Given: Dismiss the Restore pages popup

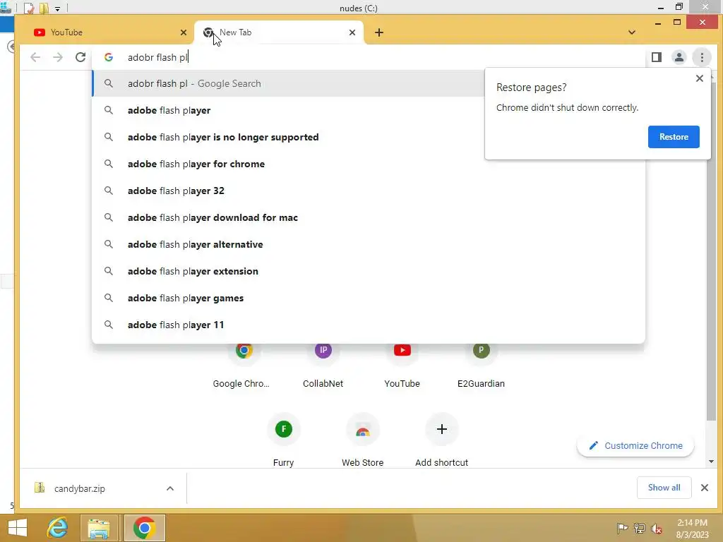Looking at the screenshot, I should coord(700,78).
